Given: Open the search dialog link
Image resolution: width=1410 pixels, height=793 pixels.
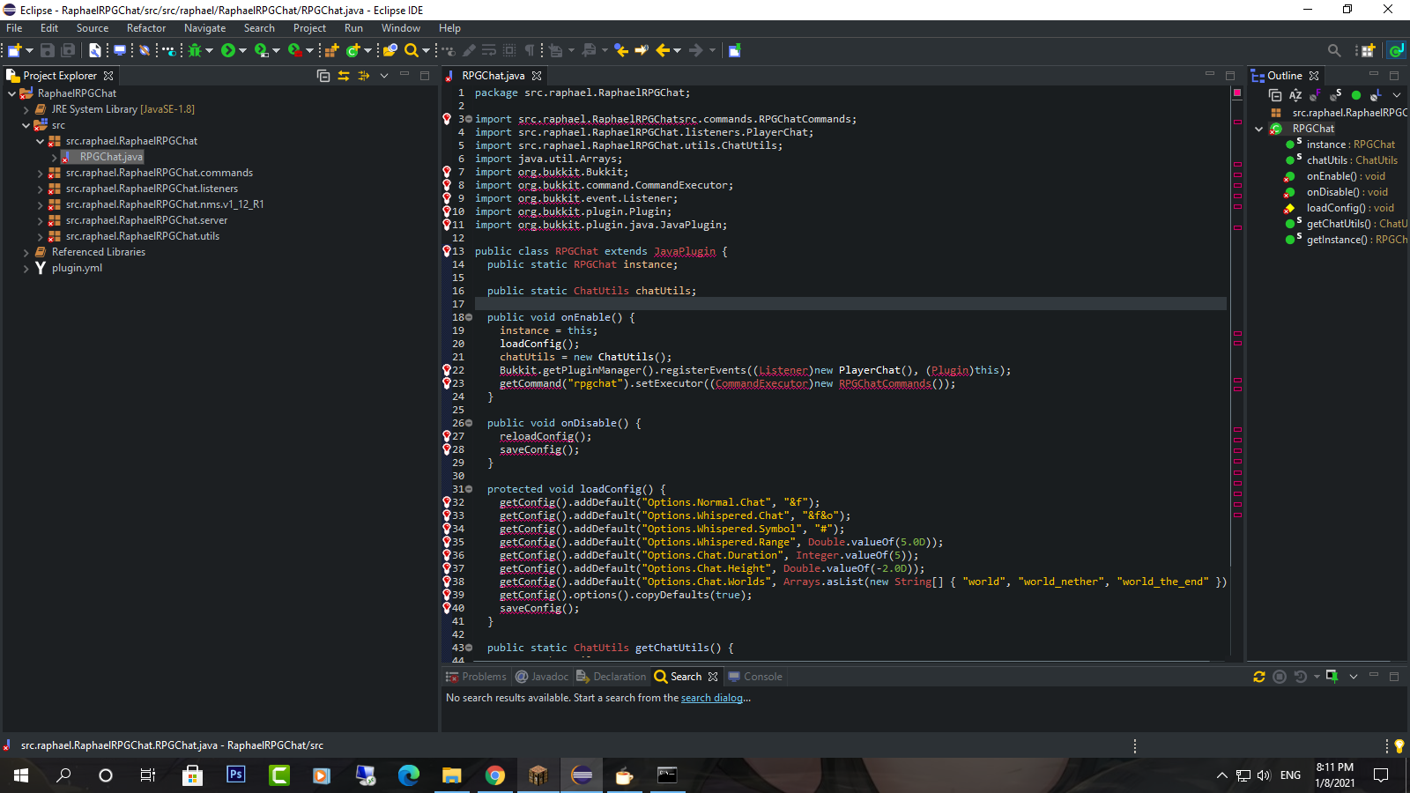Looking at the screenshot, I should 711,698.
